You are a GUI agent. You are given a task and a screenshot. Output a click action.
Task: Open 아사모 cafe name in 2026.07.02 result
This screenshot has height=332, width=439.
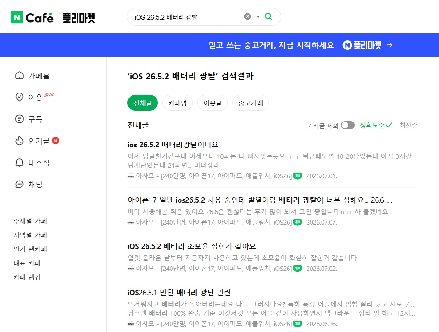[214, 268]
